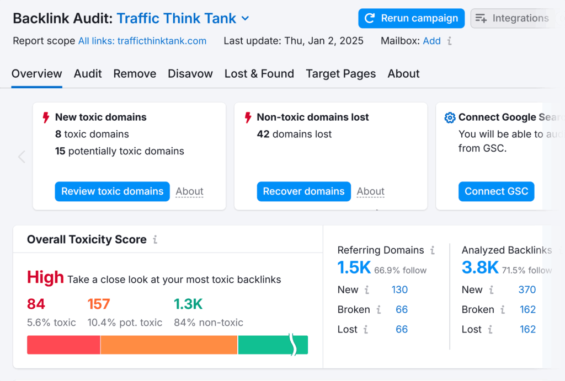Screen dimensions: 565x381
Task: Click info icon next to Overall Toxicity Score
Action: [155, 240]
